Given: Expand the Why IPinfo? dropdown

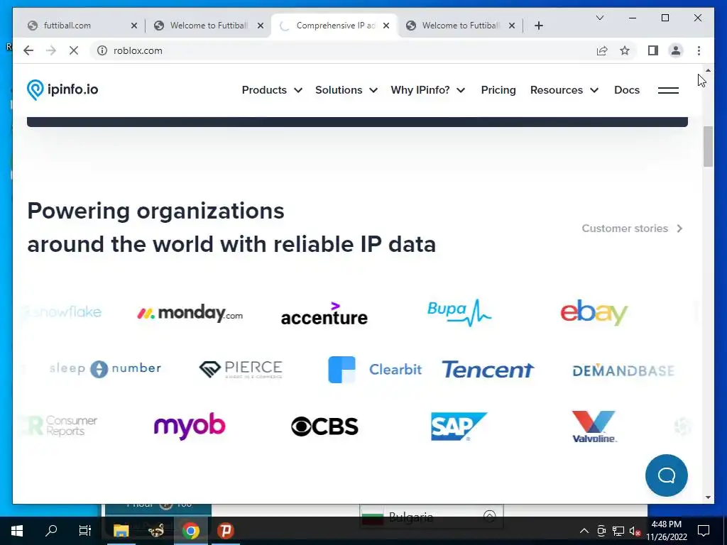Looking at the screenshot, I should coord(428,90).
